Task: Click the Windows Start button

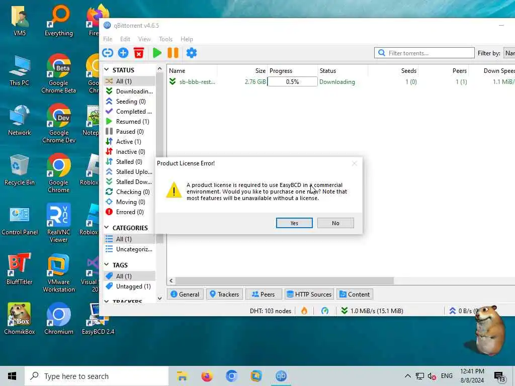Action: tap(12, 376)
